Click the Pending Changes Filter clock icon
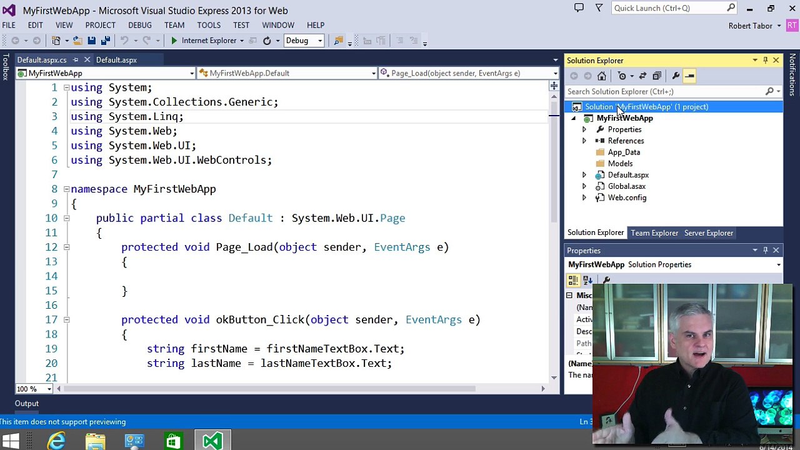 point(622,76)
